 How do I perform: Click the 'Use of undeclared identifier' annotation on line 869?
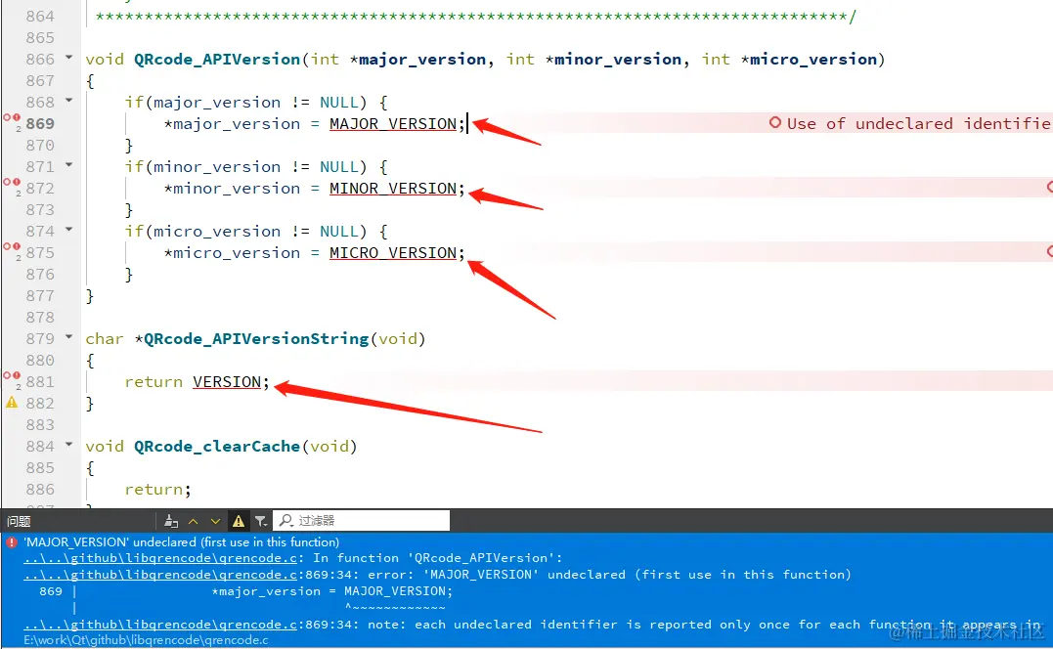click(x=909, y=123)
